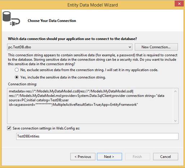
Task: Select 'Yes, include the sensitive data' option
Action: pyautogui.click(x=17, y=77)
